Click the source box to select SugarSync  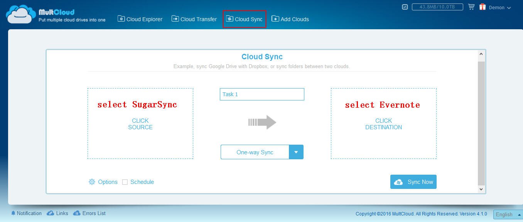pyautogui.click(x=140, y=124)
